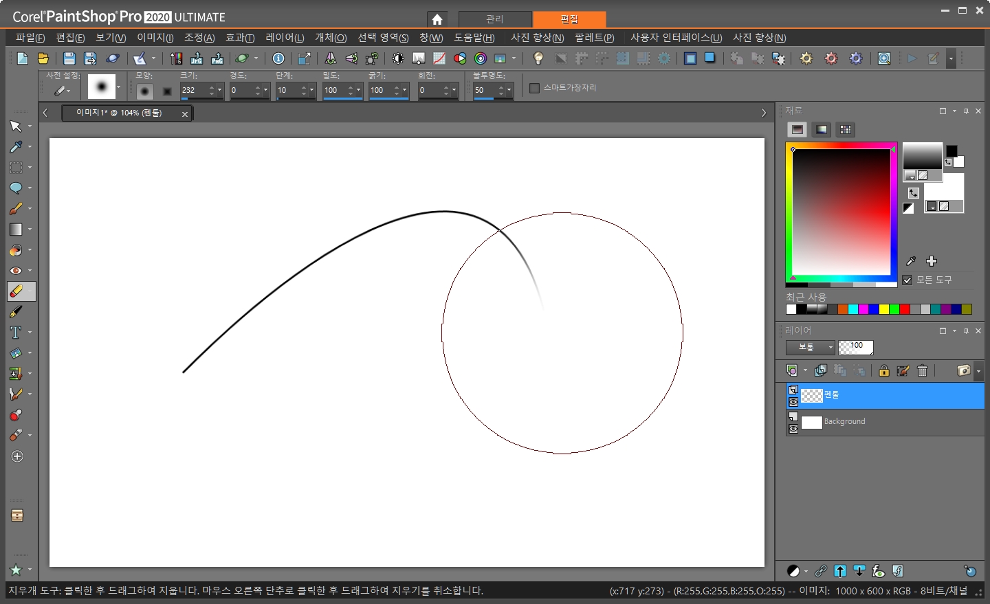Viewport: 990px width, 604px height.
Task: Hide the 펜툴 layer using its eye icon
Action: (793, 402)
